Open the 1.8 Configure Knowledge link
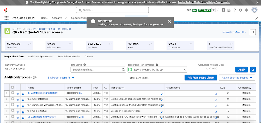The width and height of the screenshot is (261, 123). coord(41,117)
